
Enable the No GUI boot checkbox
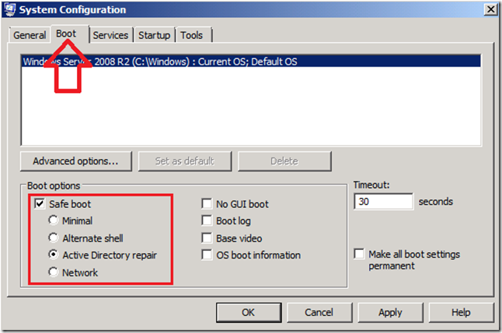[x=207, y=204]
